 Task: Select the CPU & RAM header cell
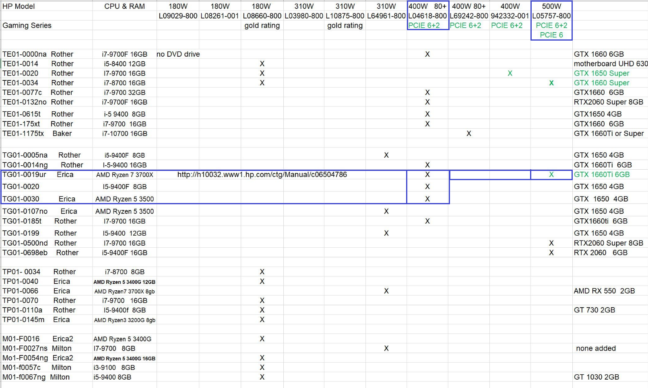point(124,6)
